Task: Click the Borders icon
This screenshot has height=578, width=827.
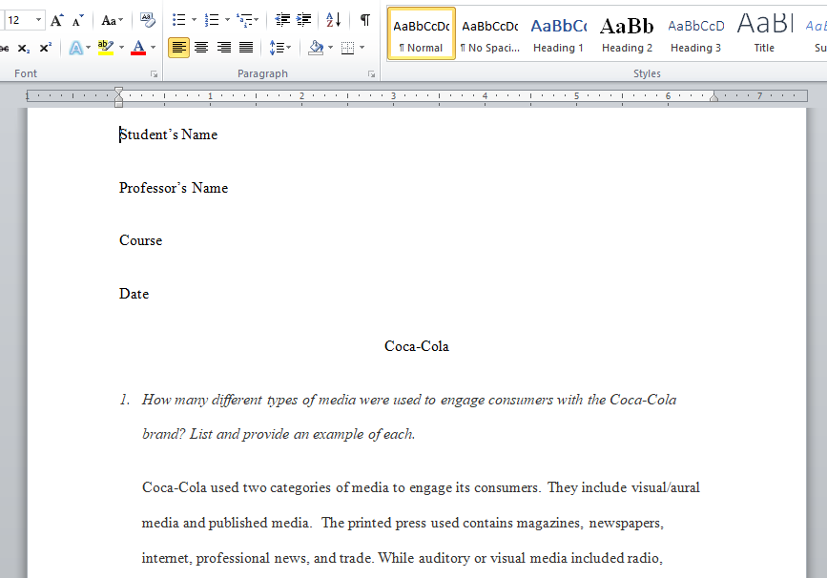Action: (x=347, y=48)
